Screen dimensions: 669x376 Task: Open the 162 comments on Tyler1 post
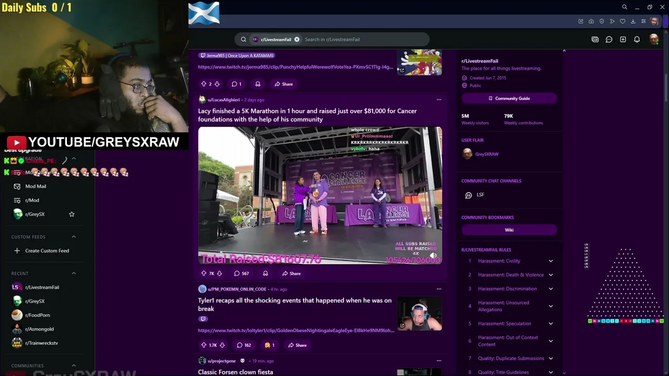pos(244,345)
